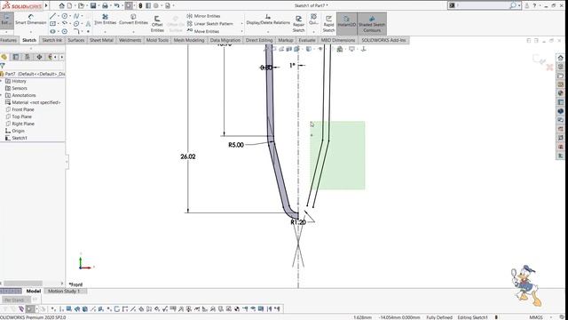568x320 pixels.
Task: Open Save dropdown arrow
Action: tap(99, 5)
